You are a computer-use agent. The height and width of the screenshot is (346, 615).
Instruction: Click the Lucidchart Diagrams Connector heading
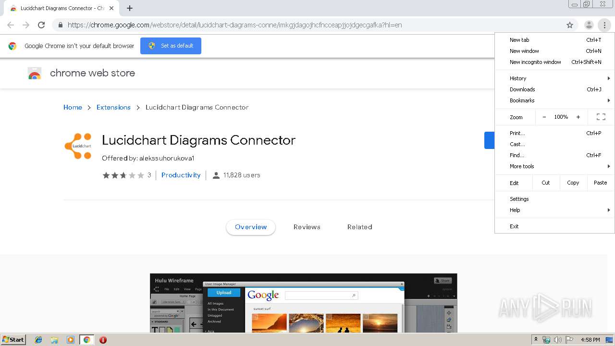(x=198, y=140)
